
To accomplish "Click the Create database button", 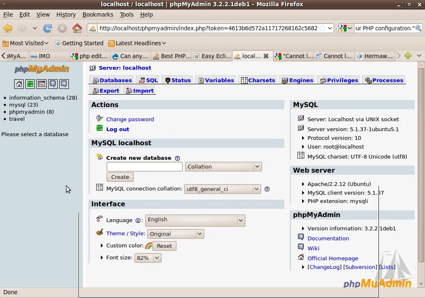I will click(x=120, y=177).
